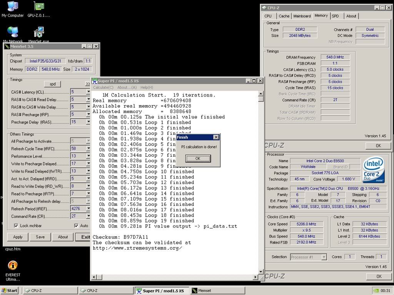Click Exit in MemSet
This screenshot has width=394, height=295.
point(83,237)
